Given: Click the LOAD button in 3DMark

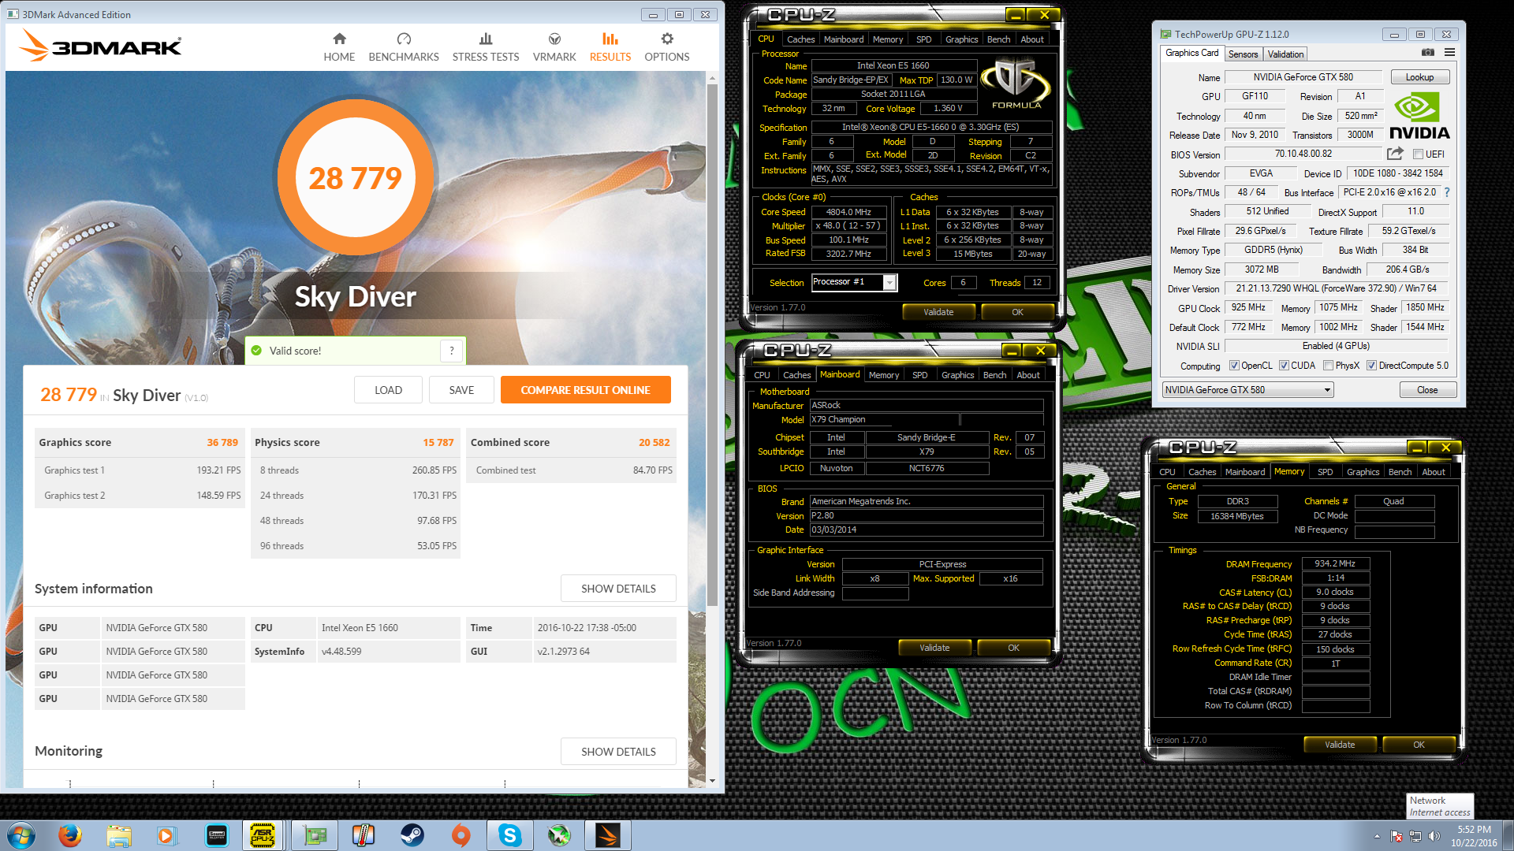Looking at the screenshot, I should tap(388, 390).
